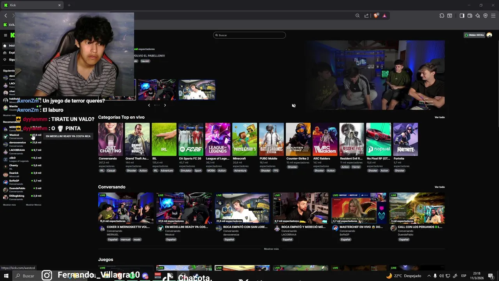Open Grand Theft Auto category cover
Image resolution: width=499 pixels, height=281 pixels.
(x=137, y=139)
